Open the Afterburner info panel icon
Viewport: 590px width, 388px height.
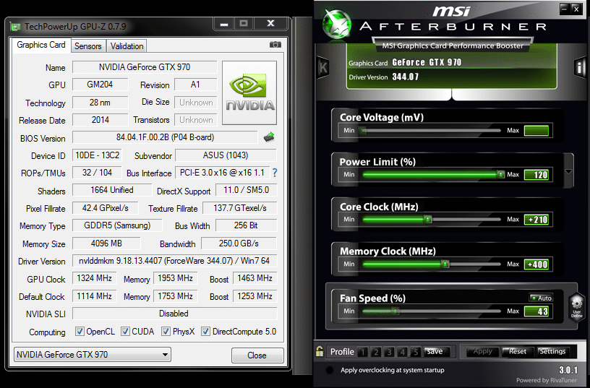point(580,67)
